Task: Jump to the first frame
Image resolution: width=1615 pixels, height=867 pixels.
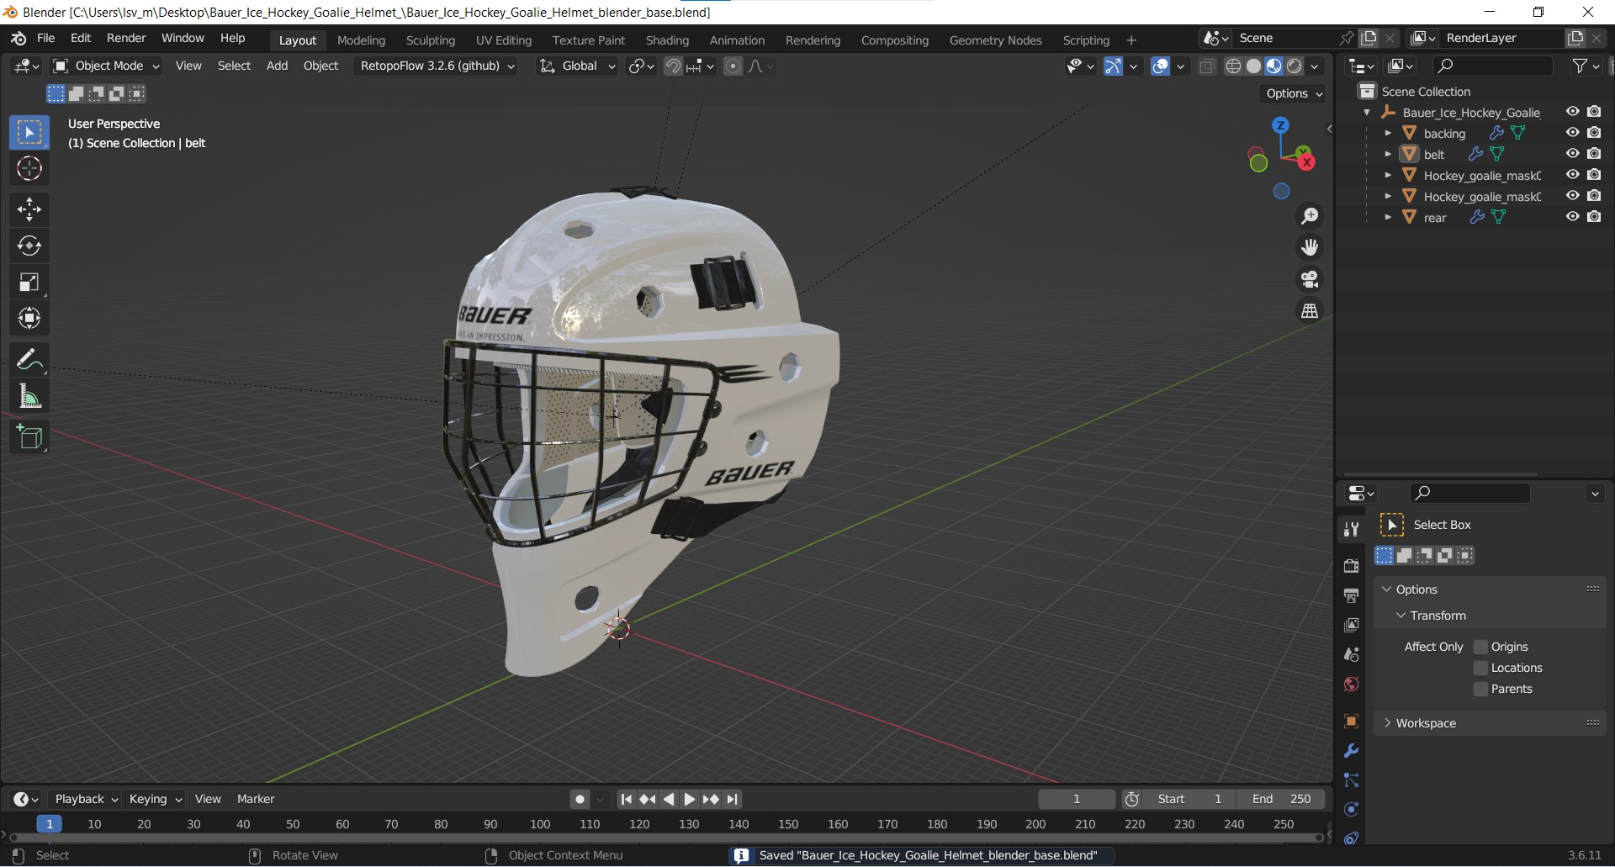Action: (626, 800)
